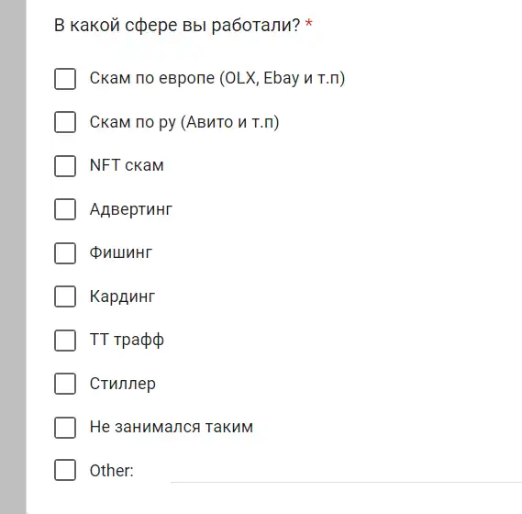Enable the 'NFT скам' checkbox
The height and width of the screenshot is (514, 522).
[65, 165]
